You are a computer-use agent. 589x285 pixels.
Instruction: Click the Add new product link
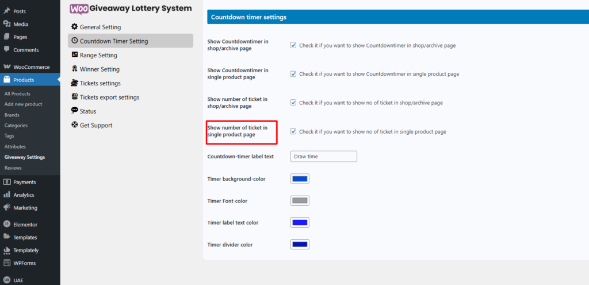(23, 104)
